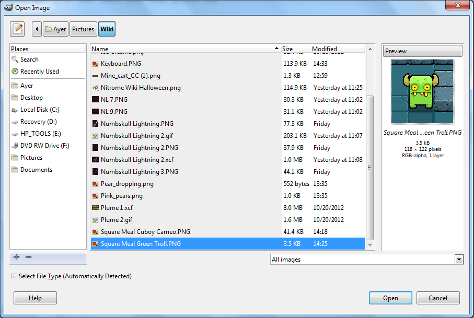
Task: Click the Yesterday at 11:25 modified cell
Action: click(338, 88)
